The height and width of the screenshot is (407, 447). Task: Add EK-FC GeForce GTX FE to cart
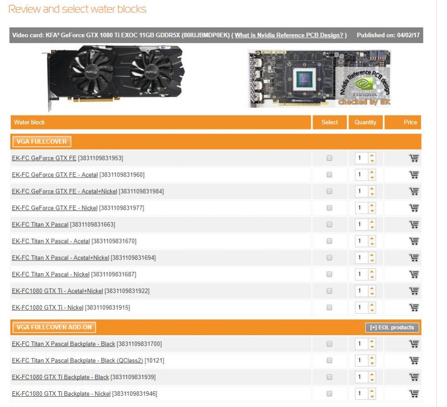[414, 158]
